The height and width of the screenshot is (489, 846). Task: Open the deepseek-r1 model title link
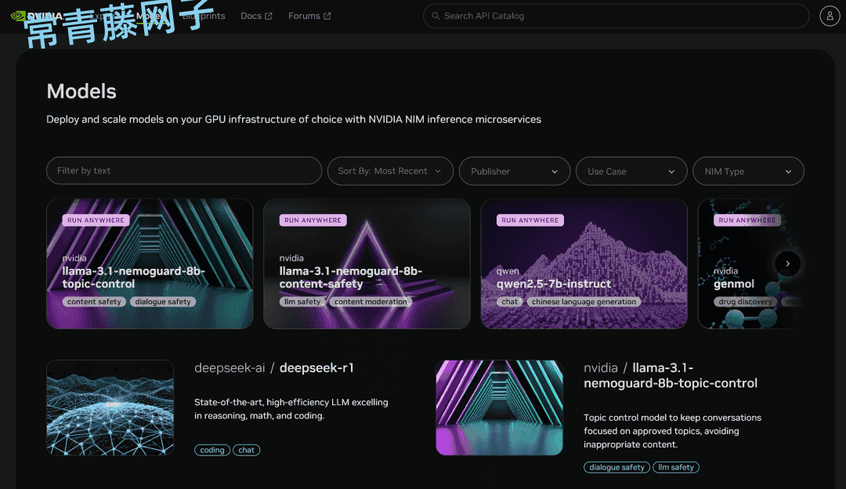[x=316, y=368]
